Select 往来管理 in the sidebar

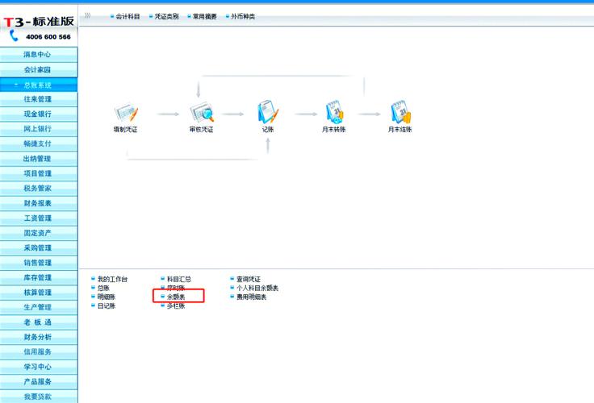pos(39,99)
